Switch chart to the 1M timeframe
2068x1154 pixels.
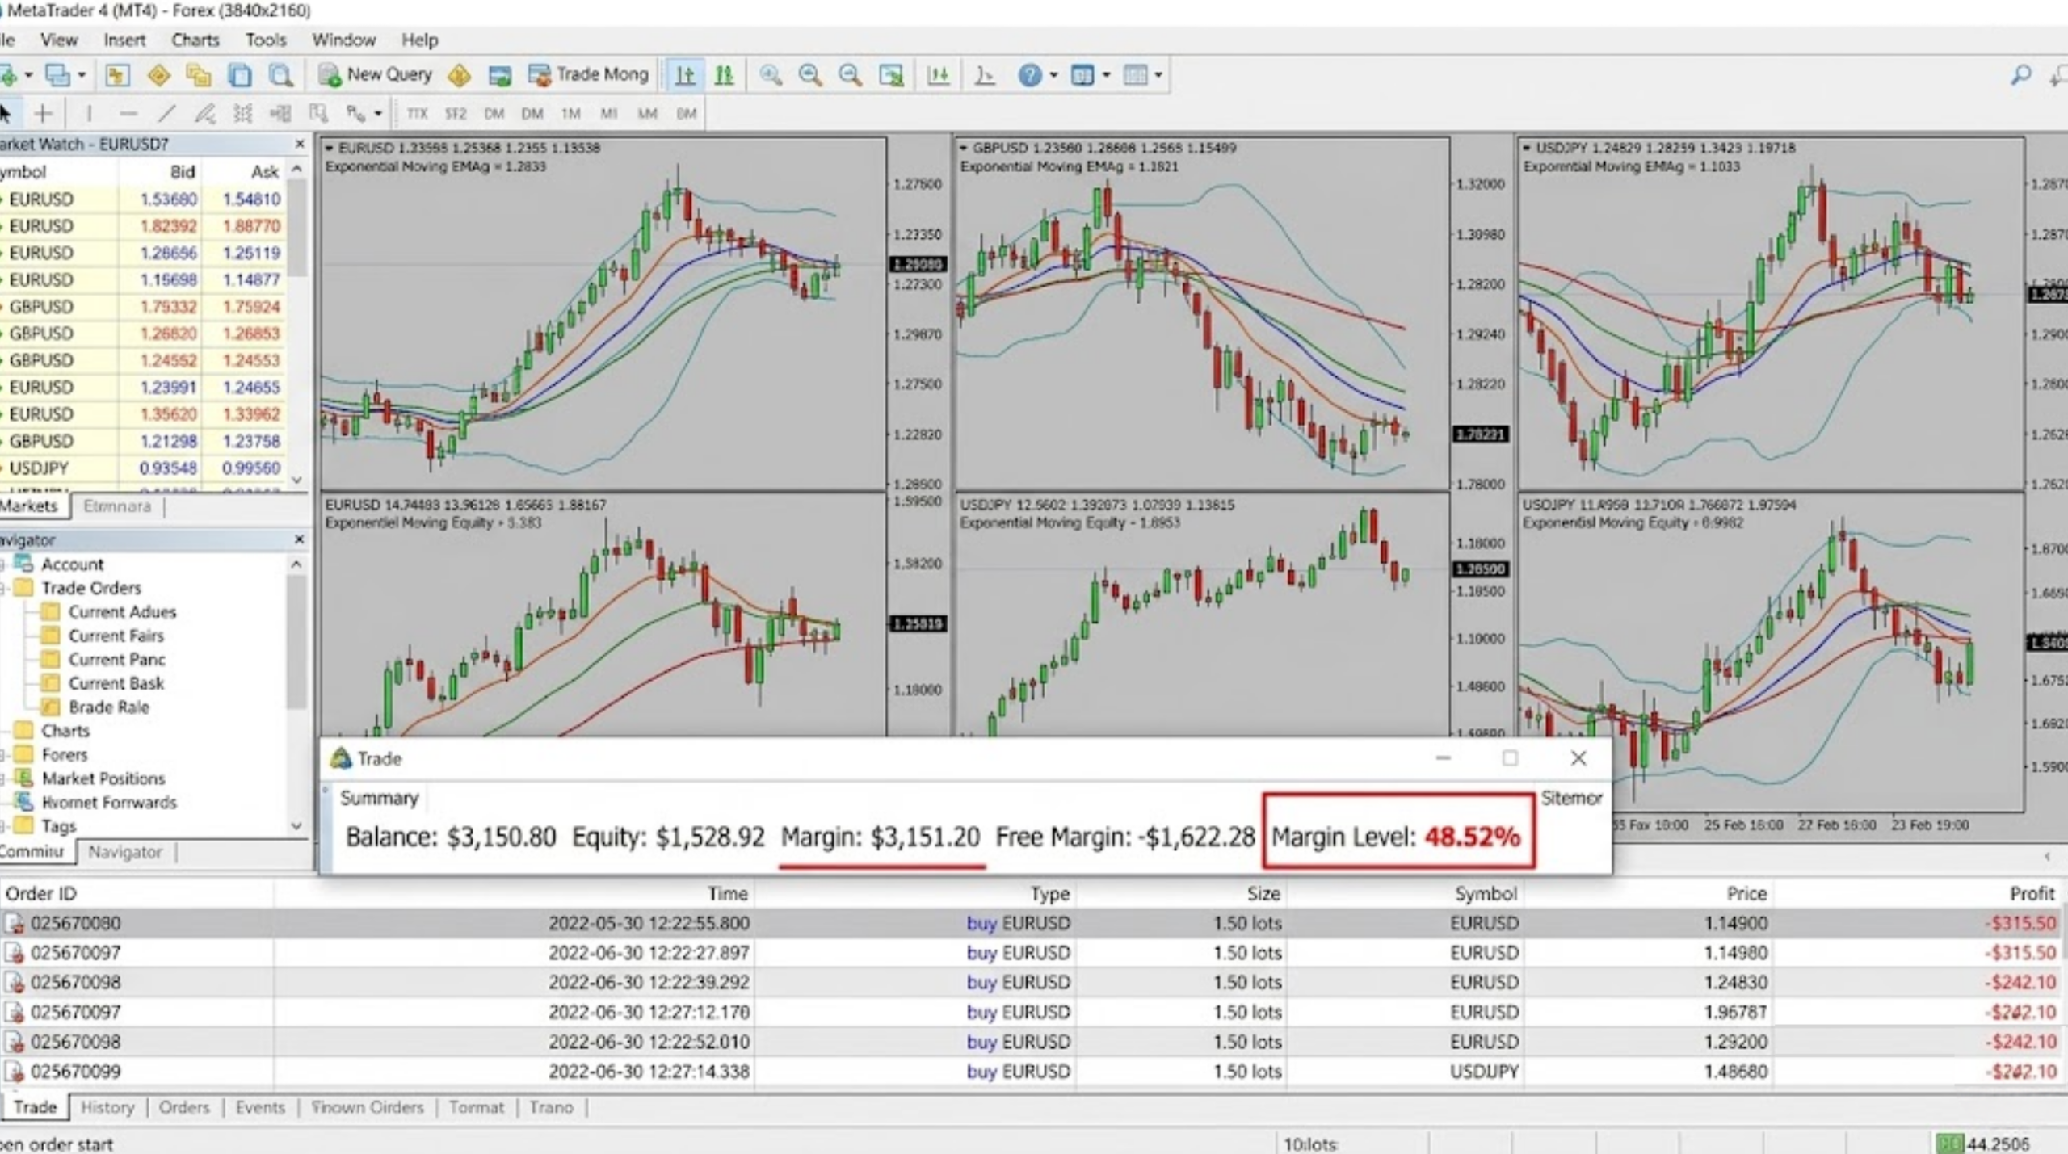click(571, 114)
